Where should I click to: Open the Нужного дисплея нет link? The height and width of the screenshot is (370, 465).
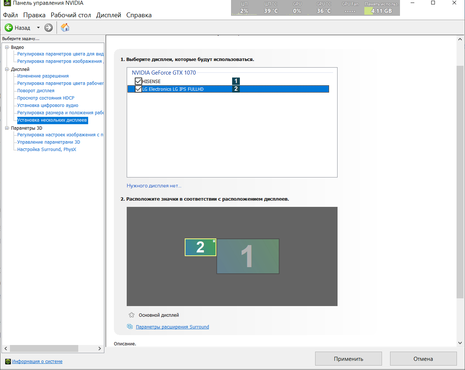click(x=154, y=186)
